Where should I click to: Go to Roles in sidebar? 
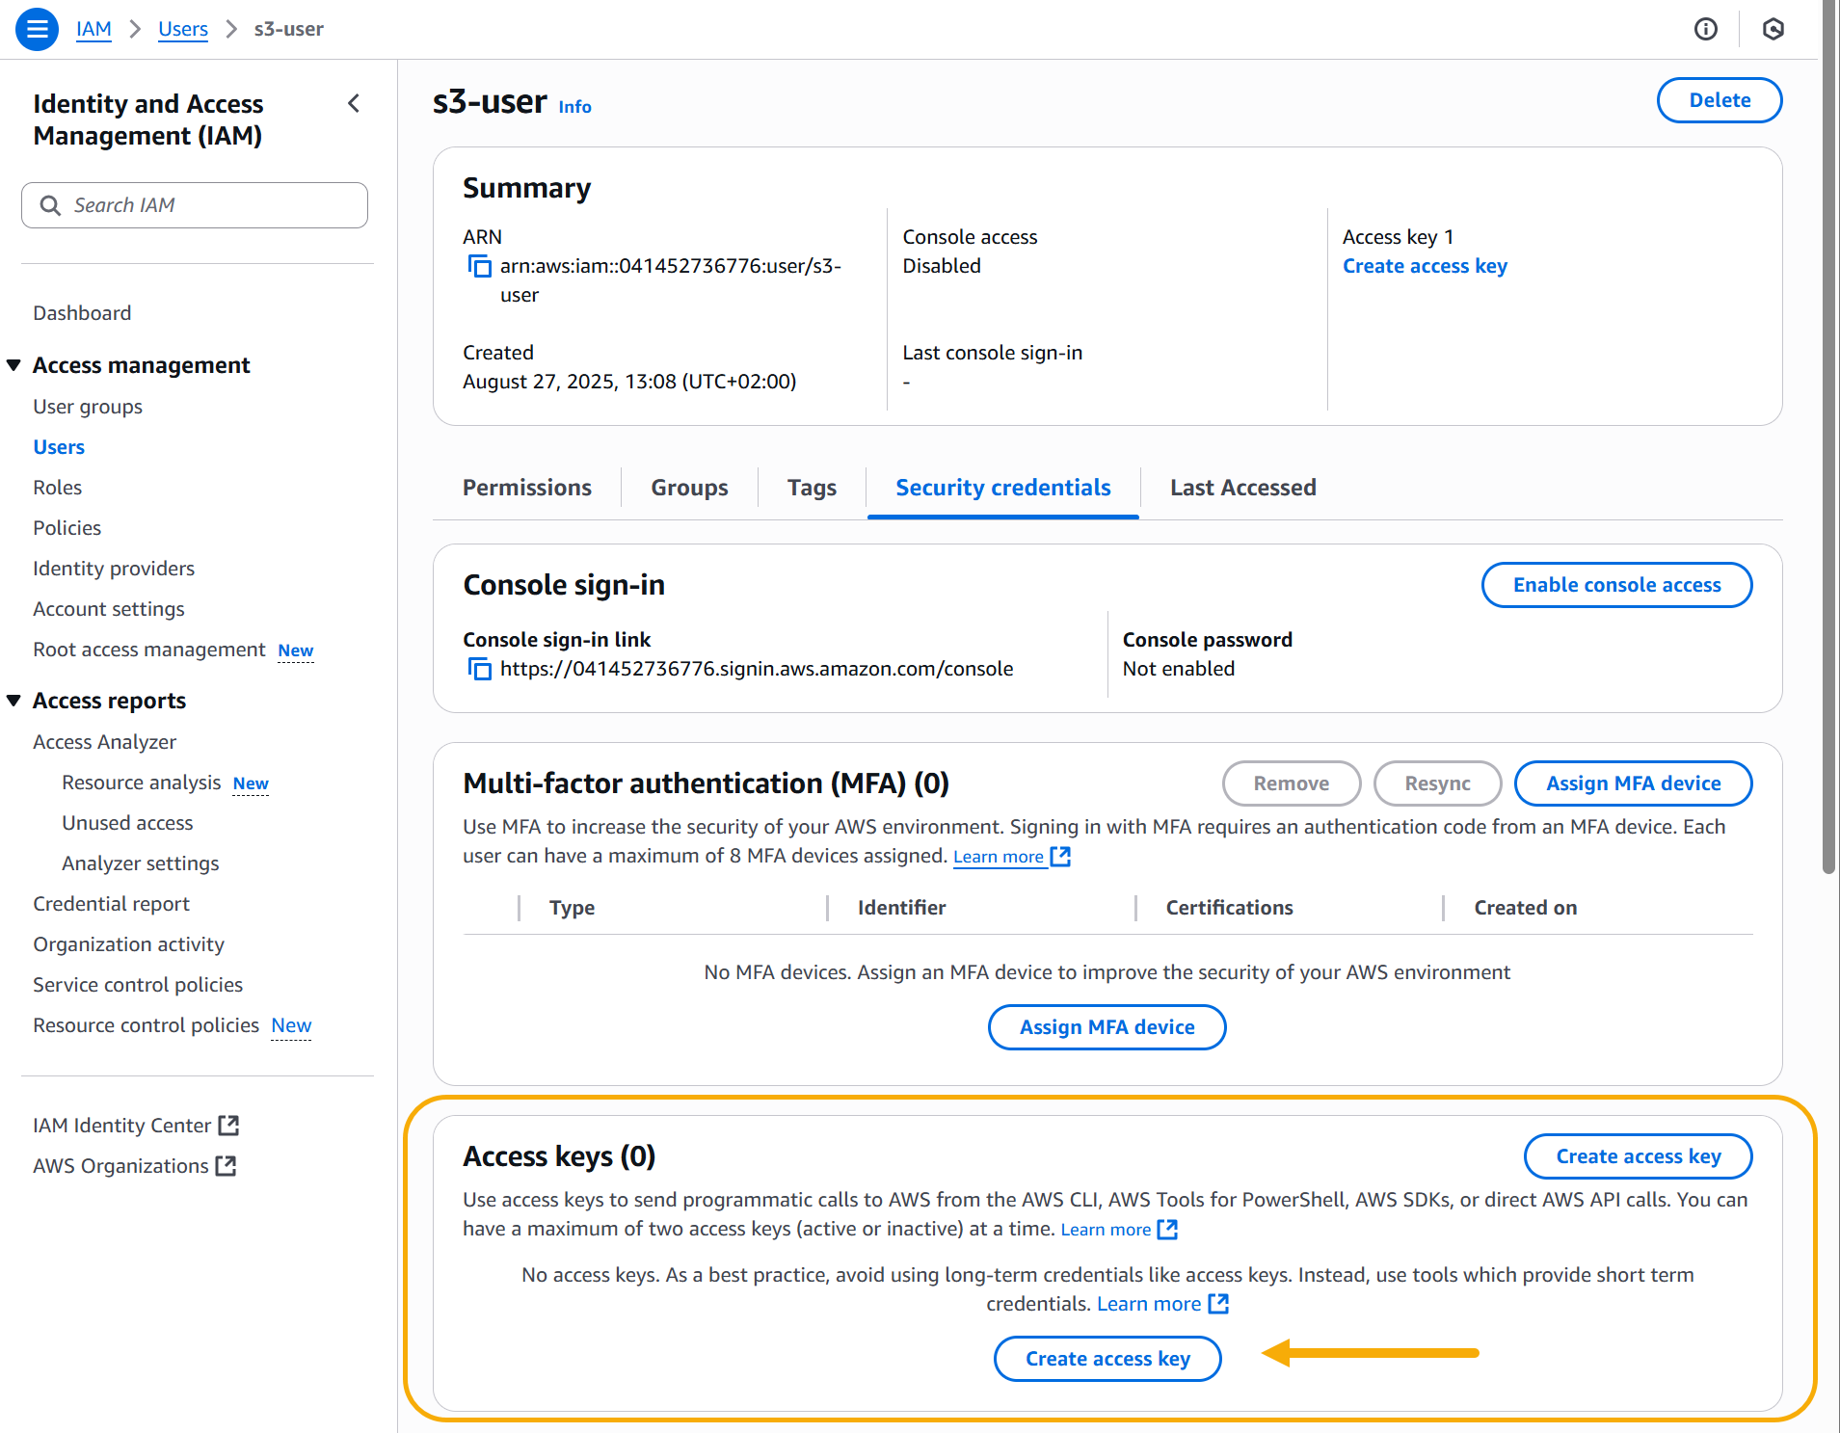coord(58,488)
